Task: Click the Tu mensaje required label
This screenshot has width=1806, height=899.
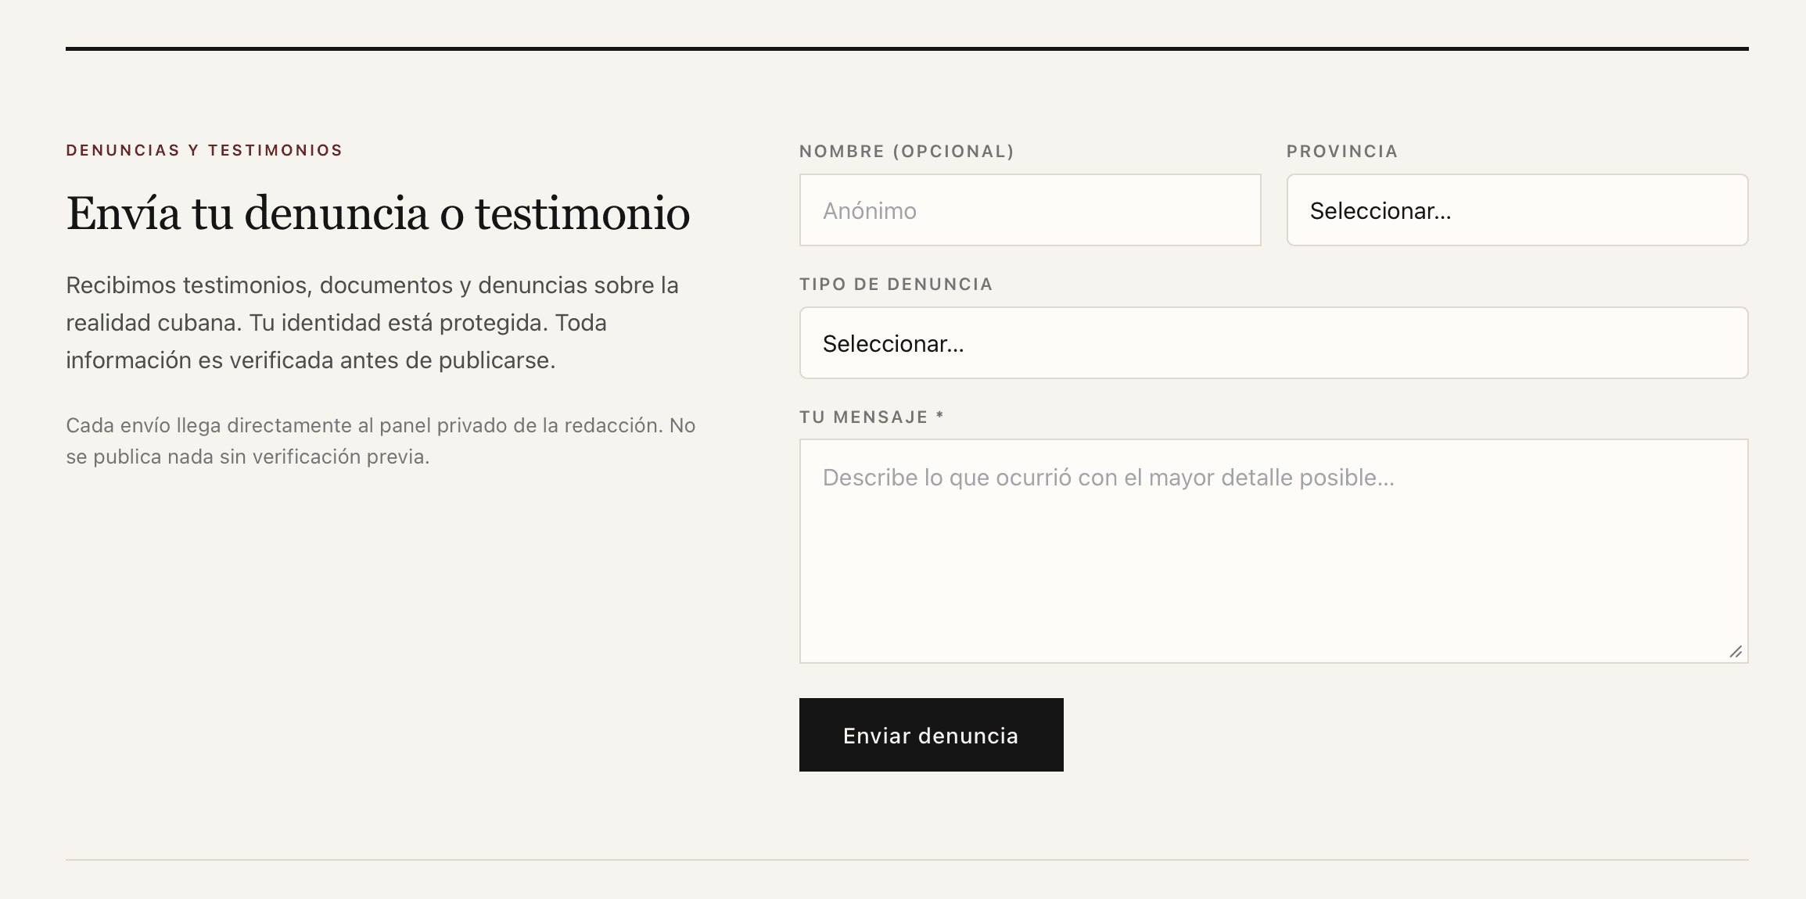Action: (870, 417)
